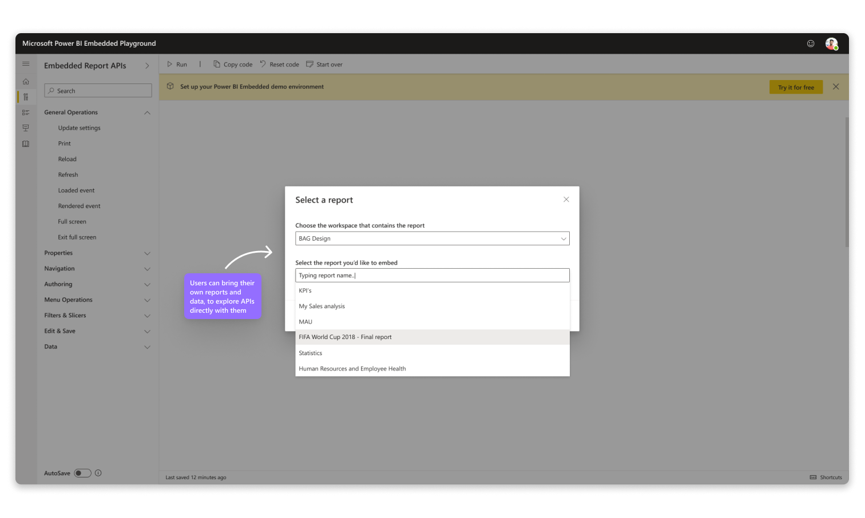Click the Last saved 12 minutes ago status
This screenshot has width=865, height=518.
[x=196, y=477]
